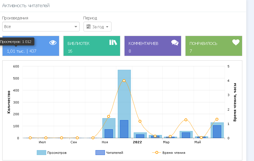Open the За год period dropdown

pos(97,27)
